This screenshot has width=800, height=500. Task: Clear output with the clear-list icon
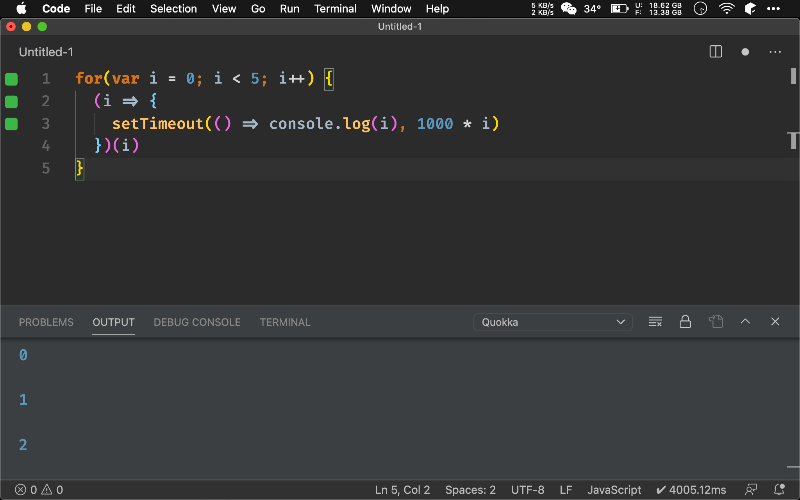coord(655,322)
